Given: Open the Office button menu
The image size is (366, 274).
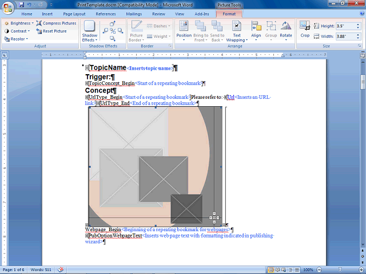Looking at the screenshot, I should coord(7,7).
